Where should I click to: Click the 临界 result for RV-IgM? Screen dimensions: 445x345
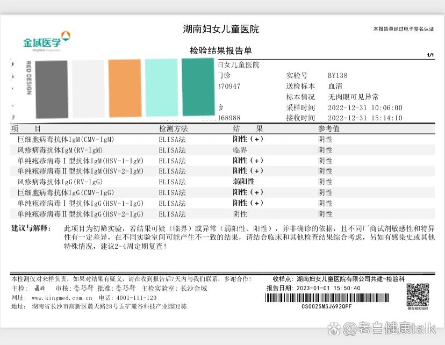point(240,150)
